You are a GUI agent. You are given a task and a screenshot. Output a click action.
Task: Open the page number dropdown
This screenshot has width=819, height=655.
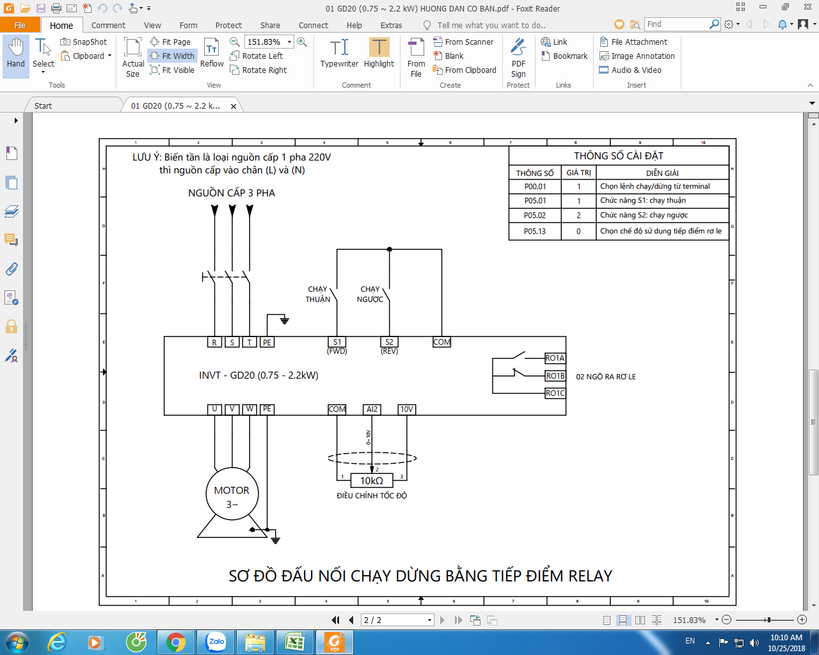click(429, 620)
